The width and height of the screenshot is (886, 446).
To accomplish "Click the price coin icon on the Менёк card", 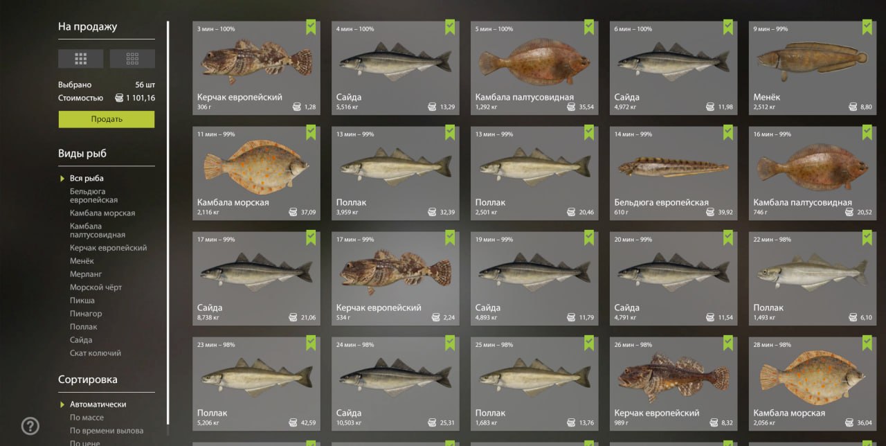I will pyautogui.click(x=853, y=107).
